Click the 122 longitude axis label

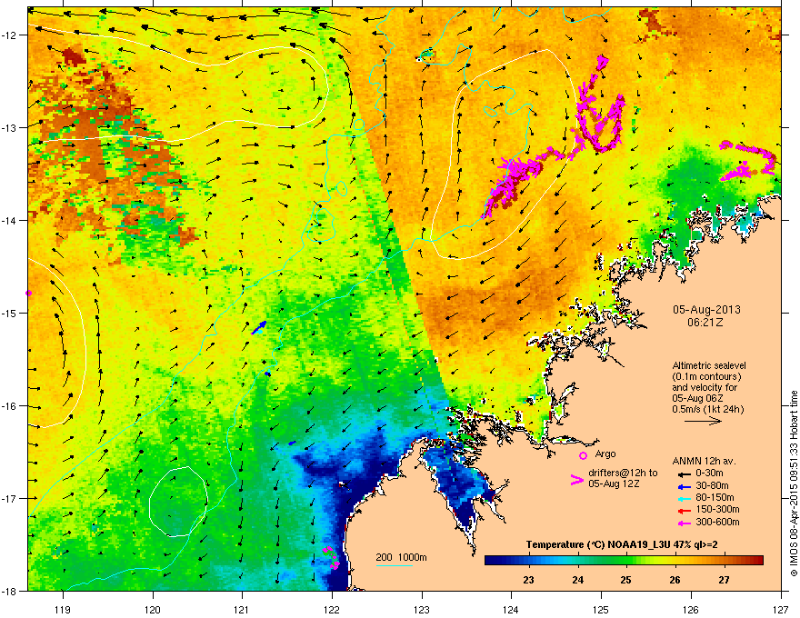click(x=332, y=609)
